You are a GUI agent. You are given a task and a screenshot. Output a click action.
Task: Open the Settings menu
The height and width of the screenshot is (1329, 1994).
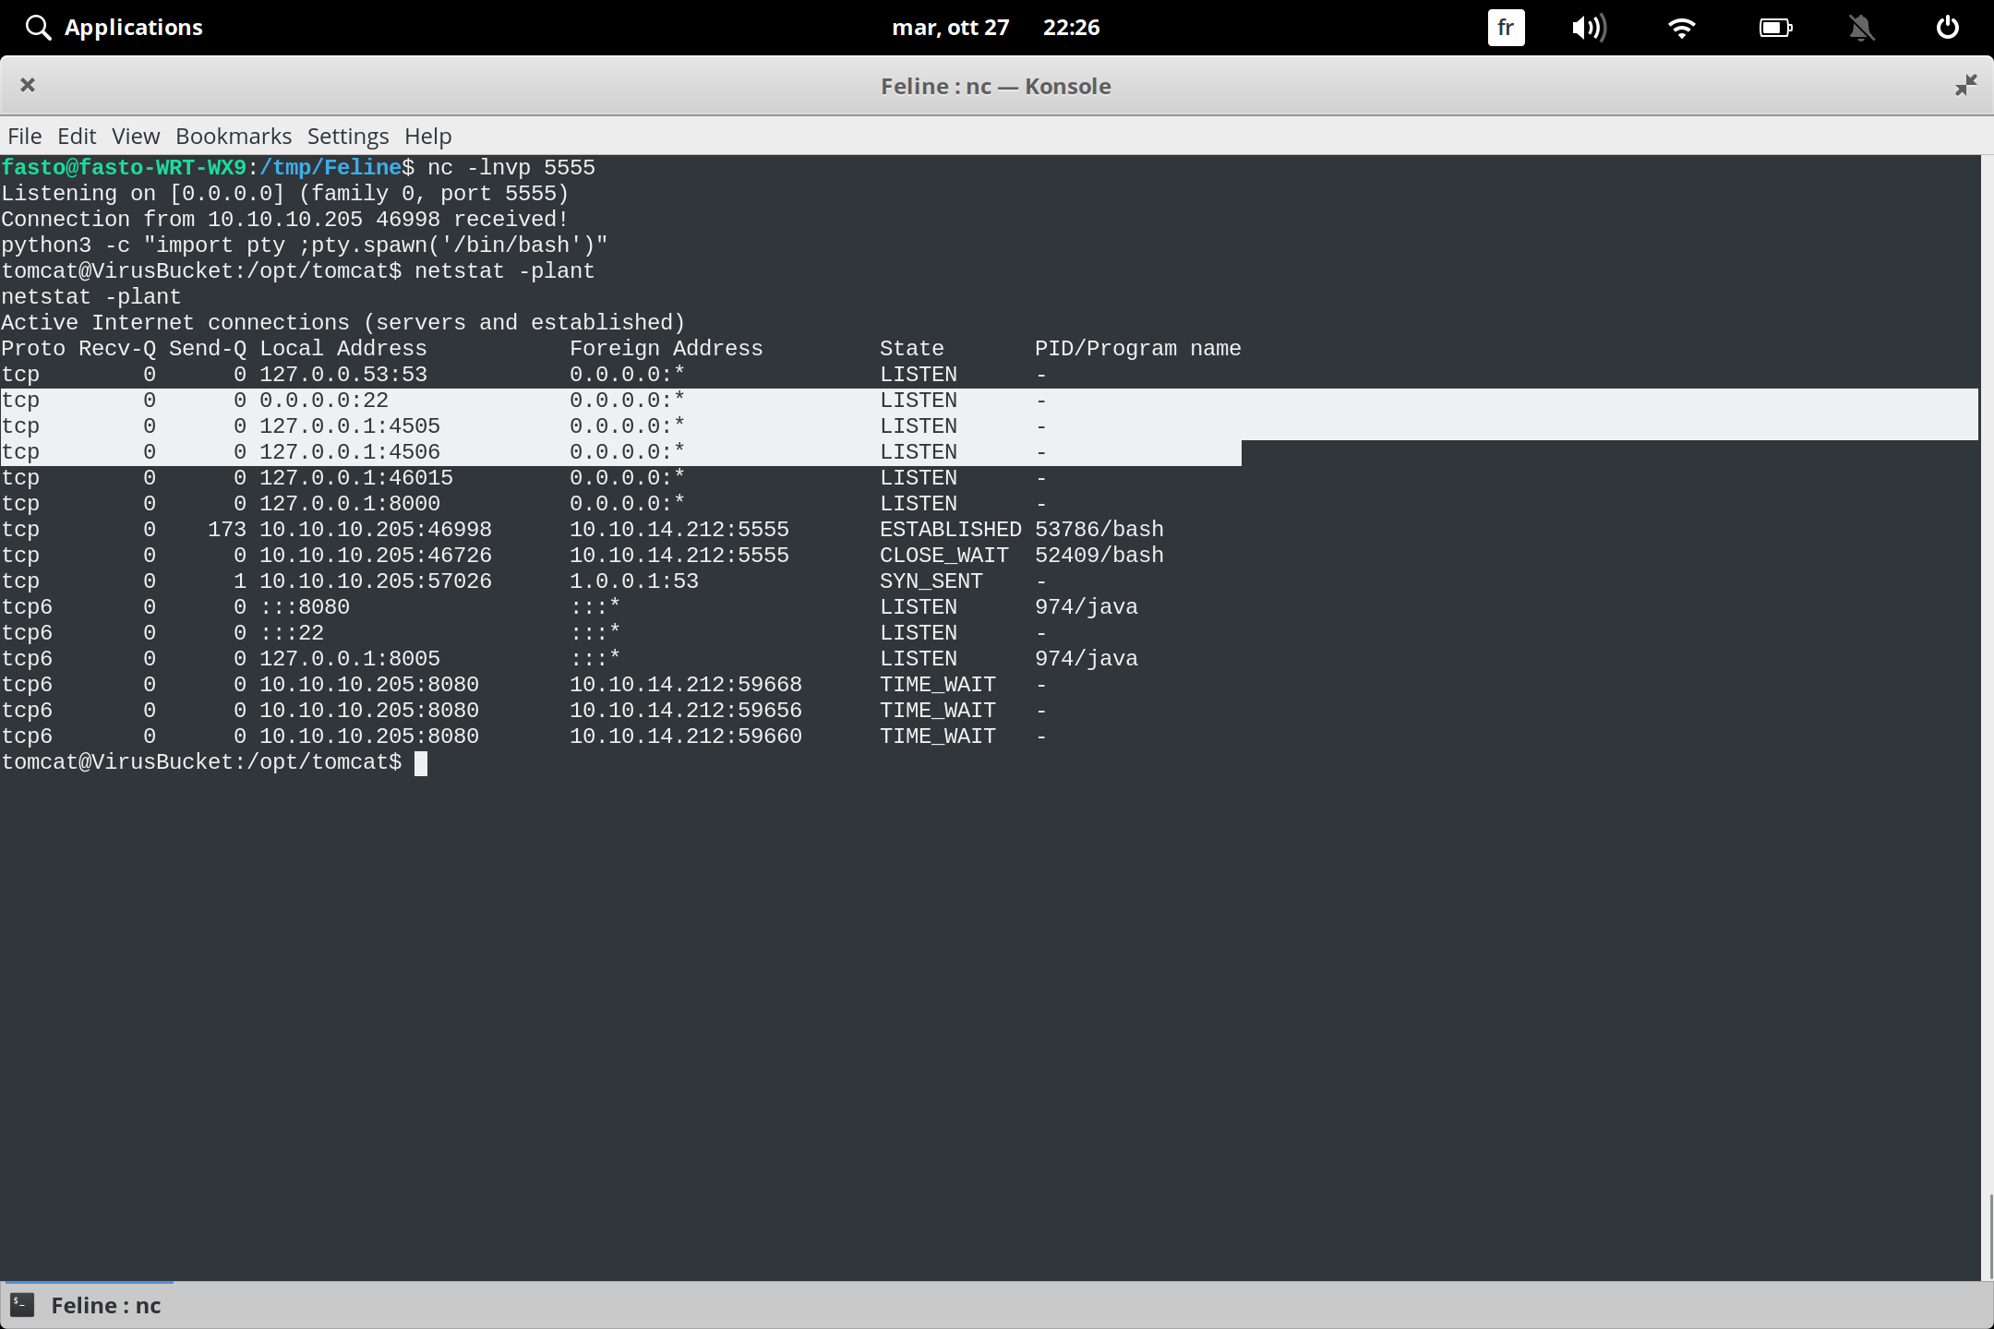coord(346,136)
